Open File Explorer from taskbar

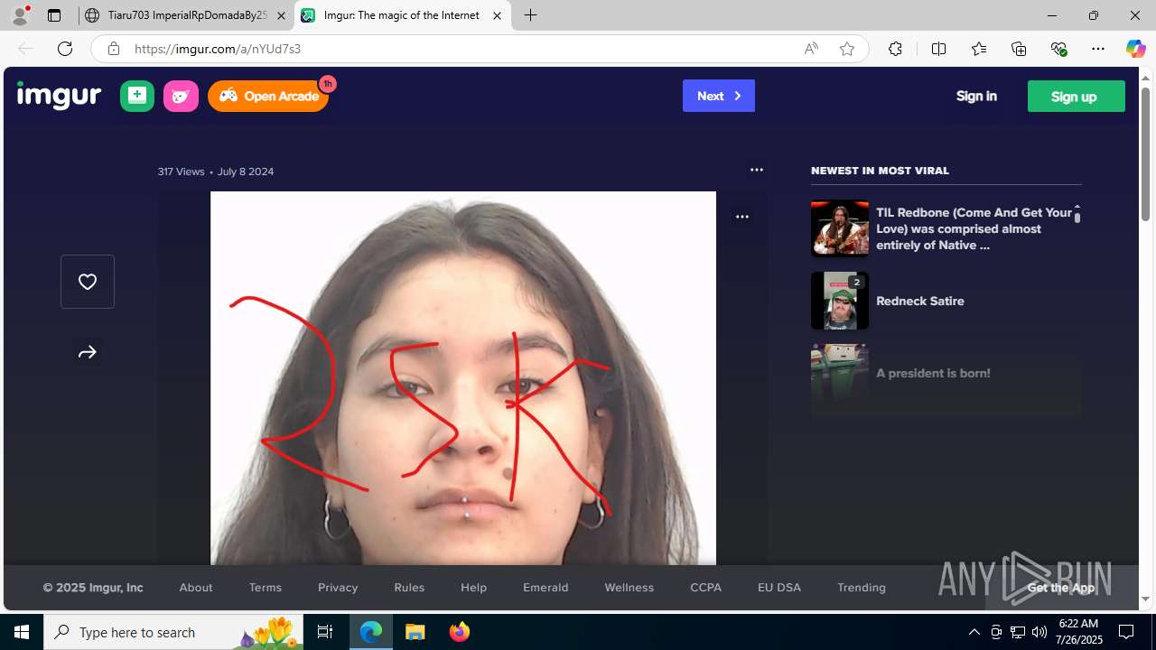click(415, 632)
